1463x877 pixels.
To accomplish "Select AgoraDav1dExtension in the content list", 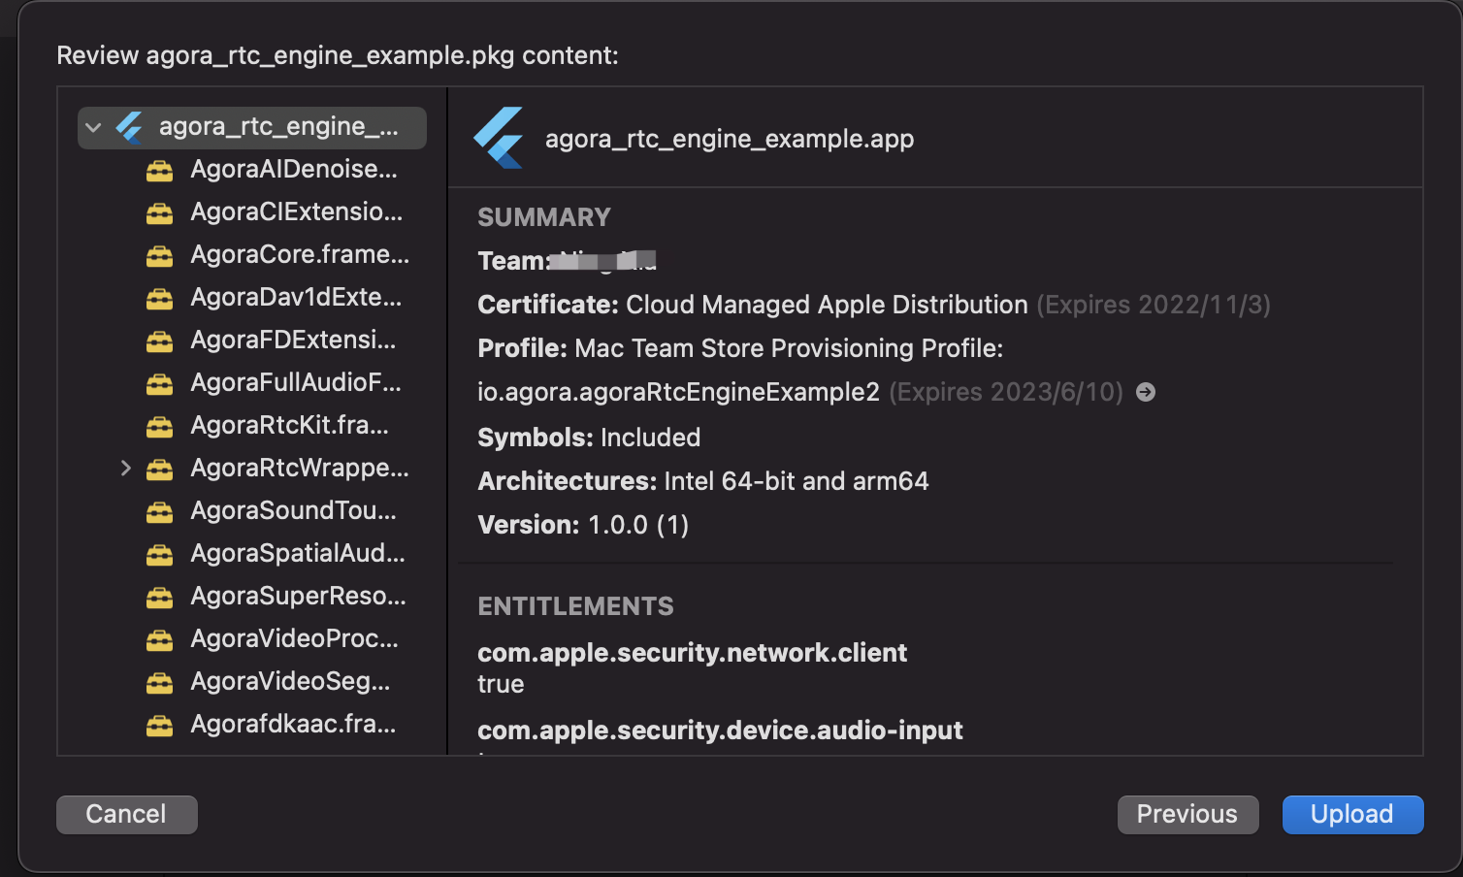I will coord(296,297).
